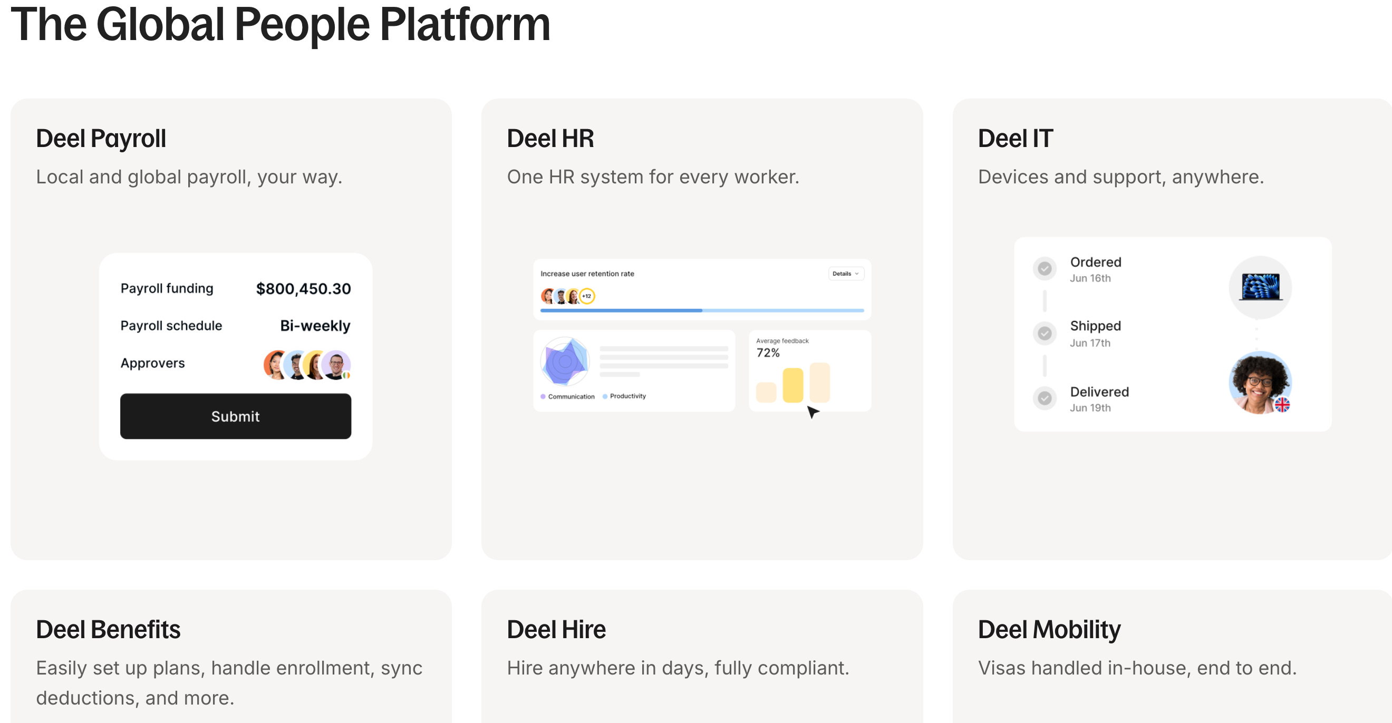
Task: Click the +12 more members badge
Action: point(587,296)
